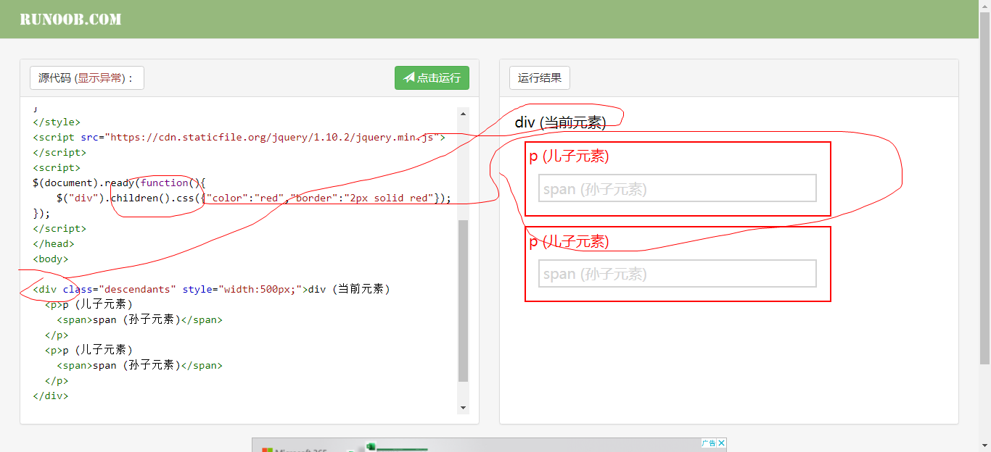Click the </style> line in code
Screen dimensions: 991x452
[57, 122]
